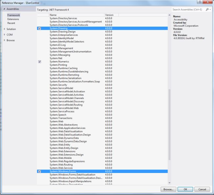Select System.Web.DynamicData row

click(x=102, y=138)
